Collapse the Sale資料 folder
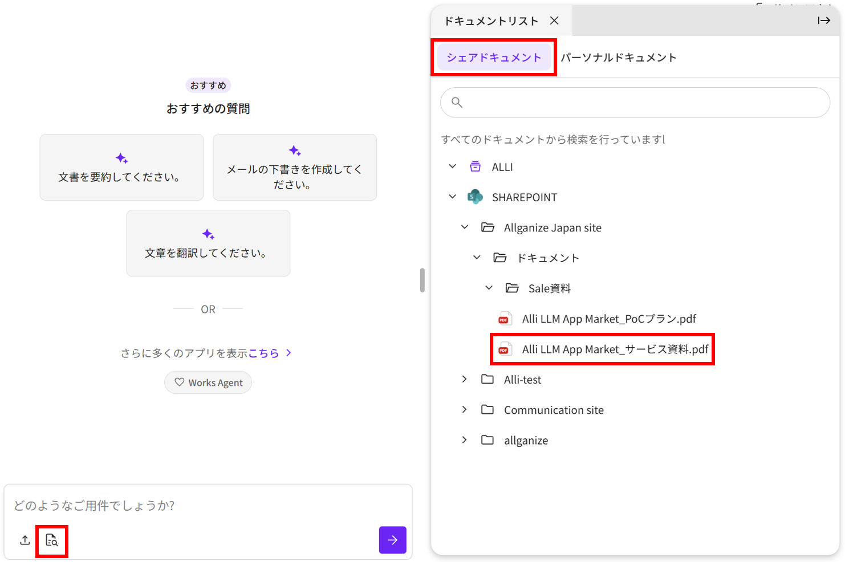This screenshot has height=562, width=845. (489, 288)
